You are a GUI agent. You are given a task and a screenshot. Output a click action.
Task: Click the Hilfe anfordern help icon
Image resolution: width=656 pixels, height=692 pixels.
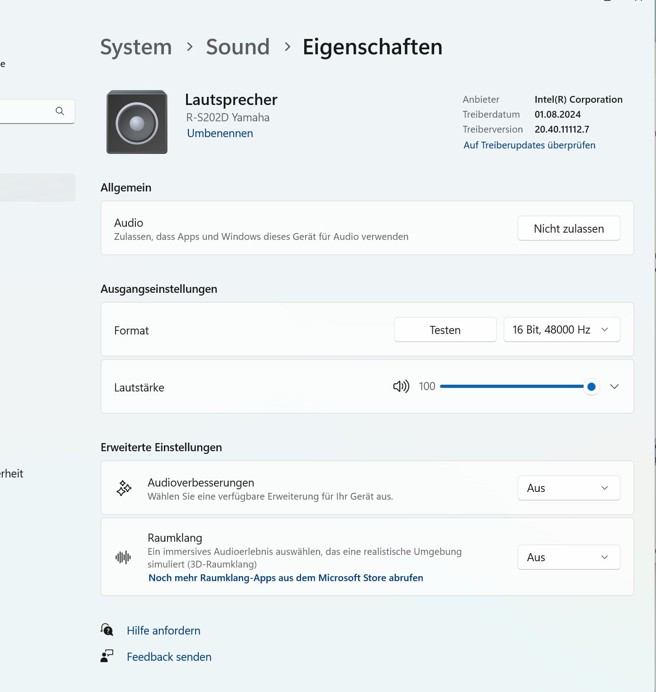(x=107, y=630)
